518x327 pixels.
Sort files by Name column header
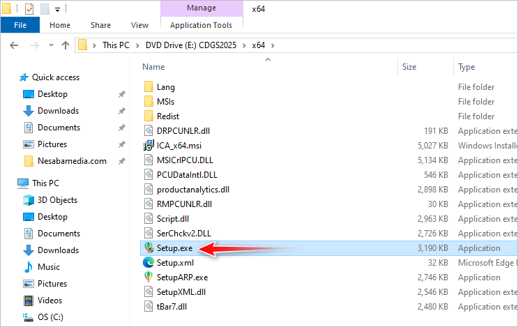[153, 67]
